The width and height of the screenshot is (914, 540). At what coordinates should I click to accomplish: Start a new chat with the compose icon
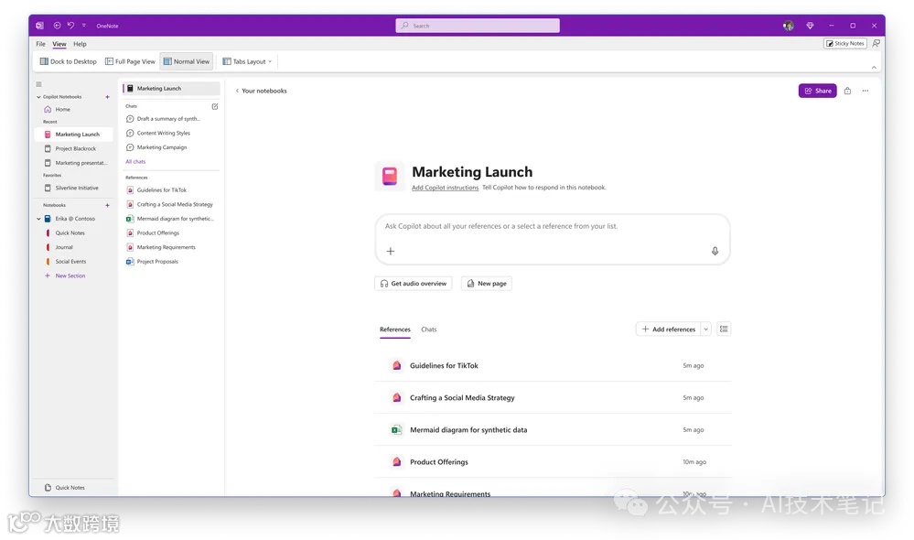click(x=214, y=106)
